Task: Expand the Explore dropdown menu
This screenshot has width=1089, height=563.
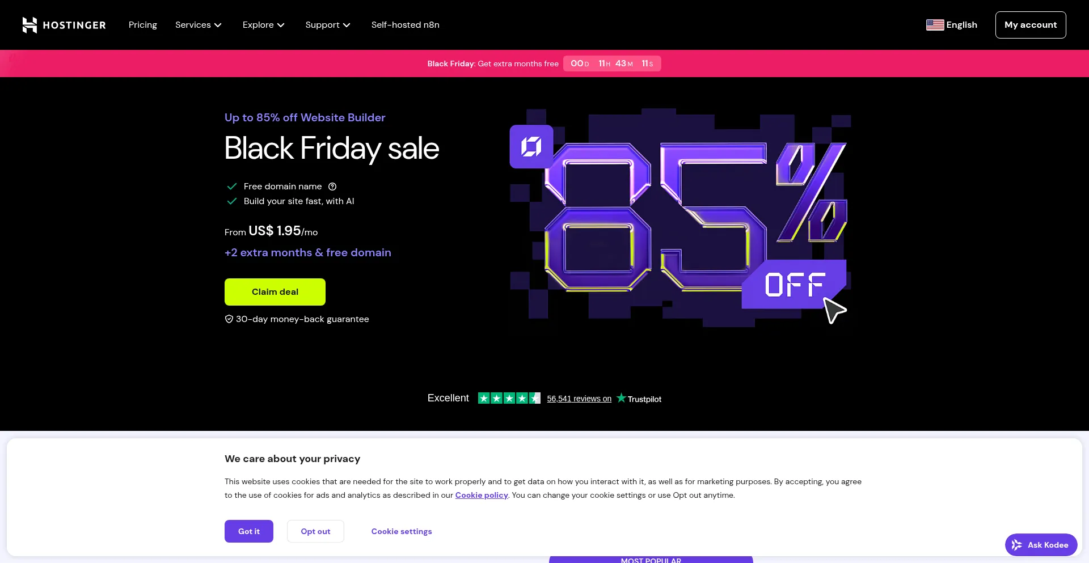Action: pos(264,25)
